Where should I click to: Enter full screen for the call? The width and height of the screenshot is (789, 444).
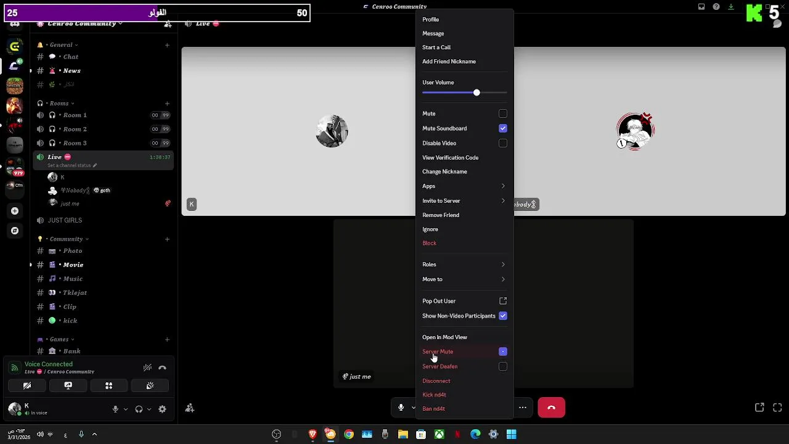[777, 408]
